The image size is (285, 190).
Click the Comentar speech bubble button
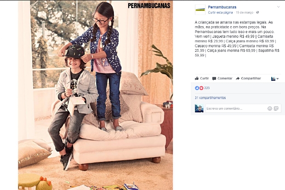point(222,78)
